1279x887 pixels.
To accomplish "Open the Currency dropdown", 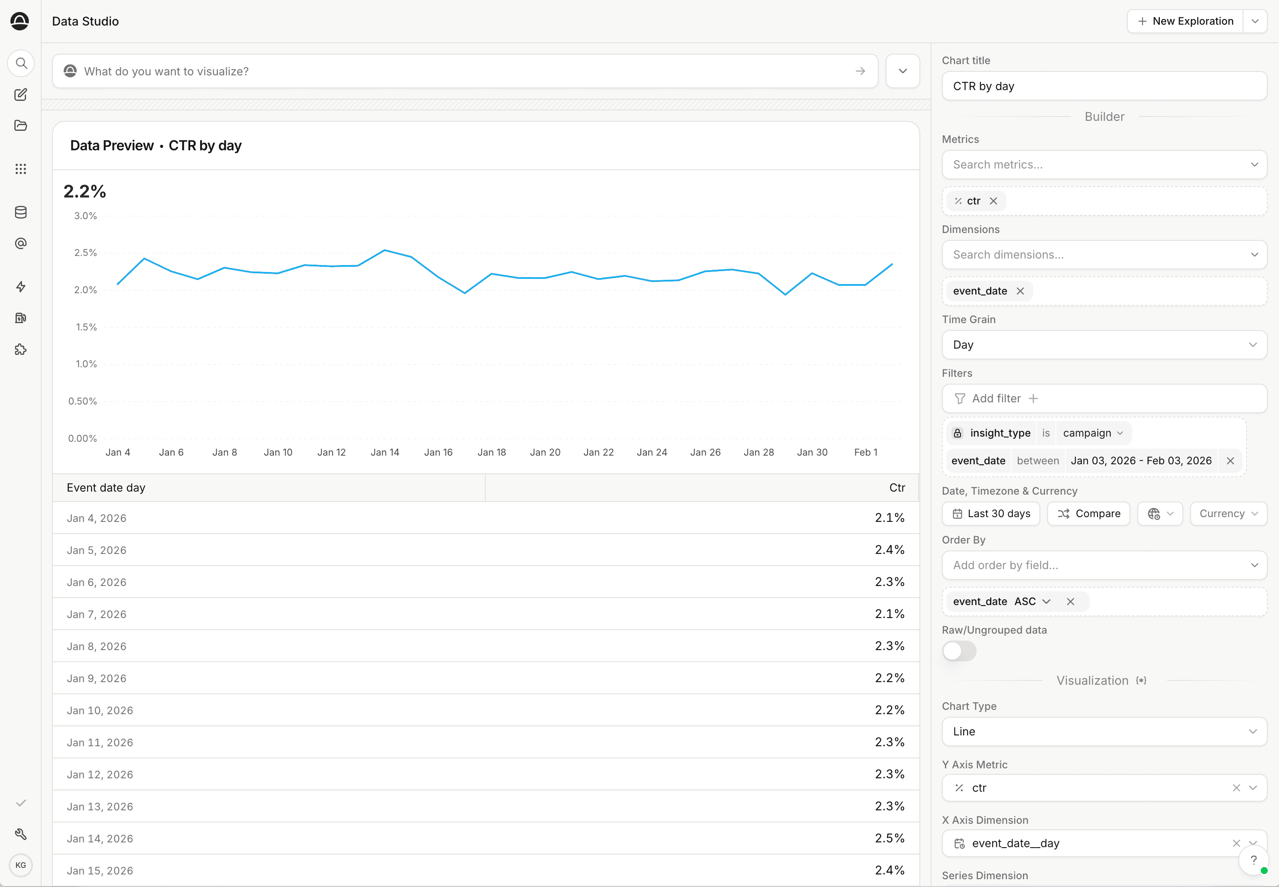I will [1228, 514].
